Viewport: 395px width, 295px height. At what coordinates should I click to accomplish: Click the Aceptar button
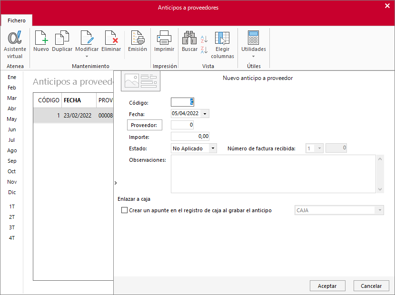coord(327,286)
